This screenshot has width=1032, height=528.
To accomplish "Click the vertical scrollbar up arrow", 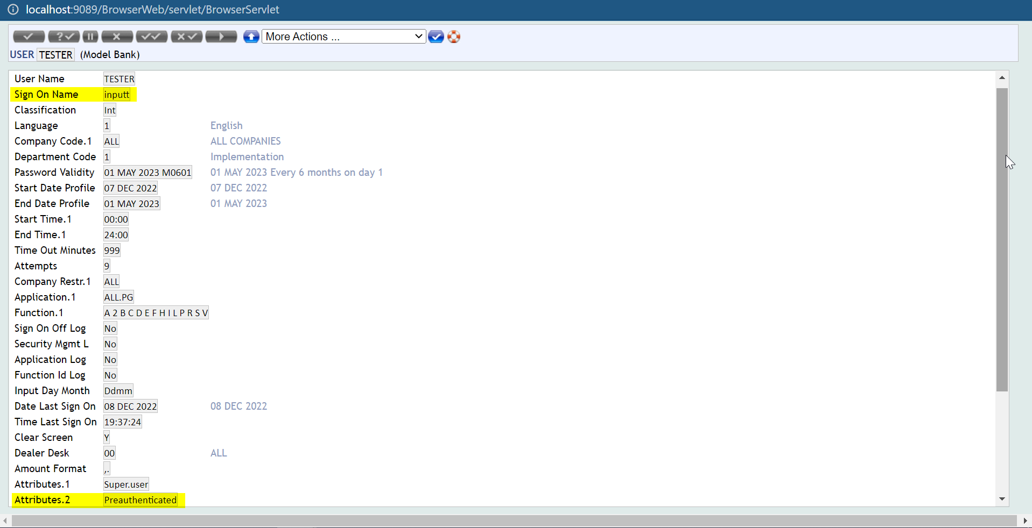I will coord(1002,78).
